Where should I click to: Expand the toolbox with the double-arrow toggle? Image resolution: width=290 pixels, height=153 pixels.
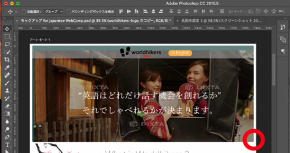click(5, 18)
